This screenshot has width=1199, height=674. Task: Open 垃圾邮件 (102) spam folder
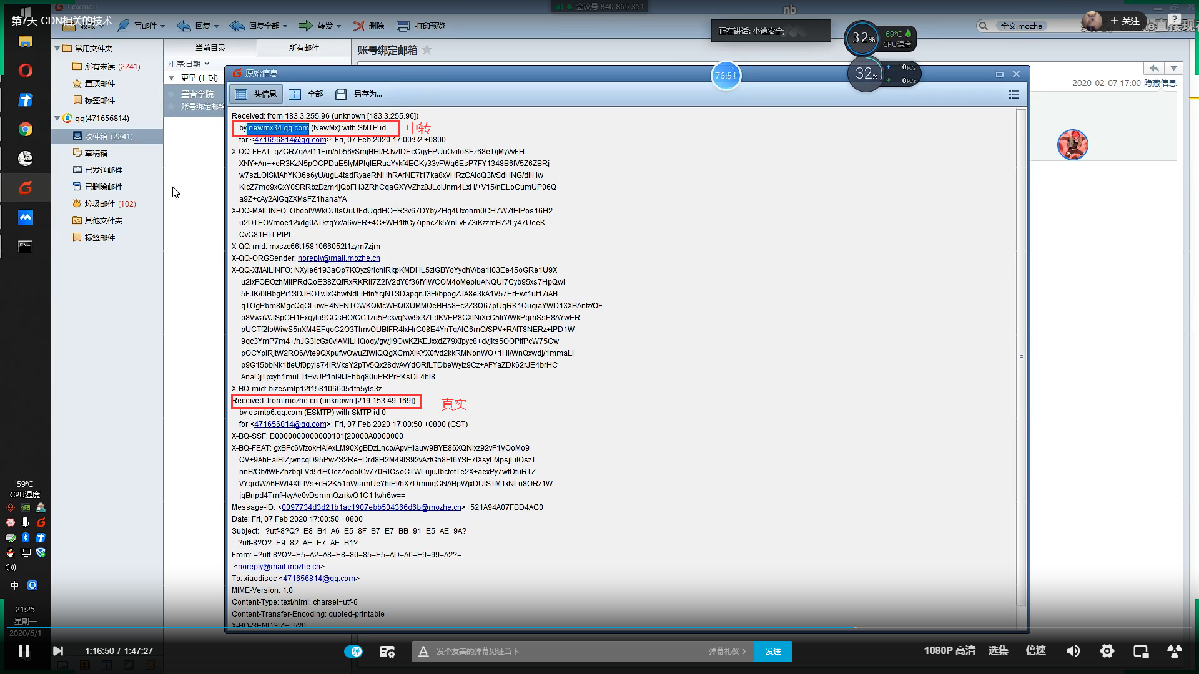point(104,203)
